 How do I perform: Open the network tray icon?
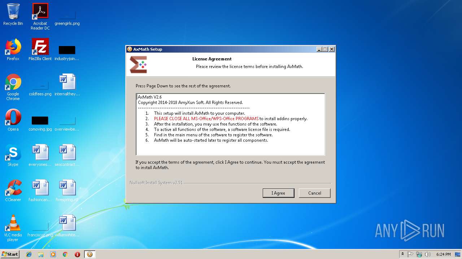point(419,254)
